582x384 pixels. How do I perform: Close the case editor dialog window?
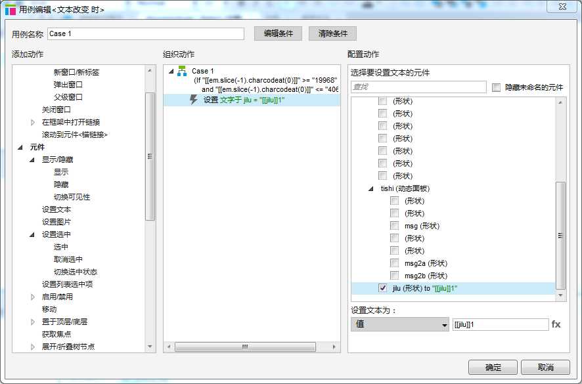(564, 8)
